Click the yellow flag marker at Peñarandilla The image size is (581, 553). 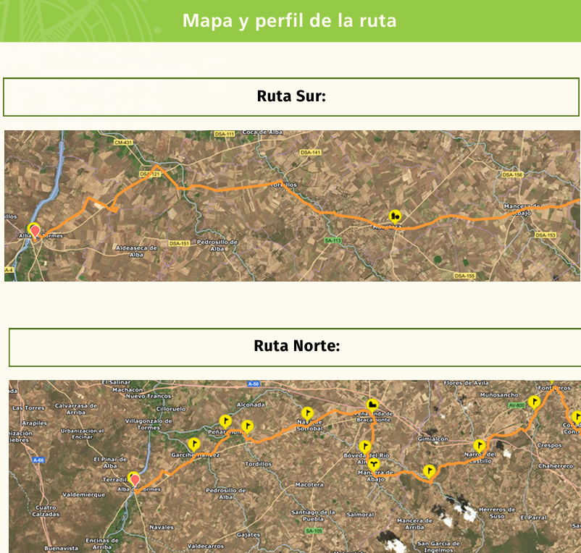point(226,421)
